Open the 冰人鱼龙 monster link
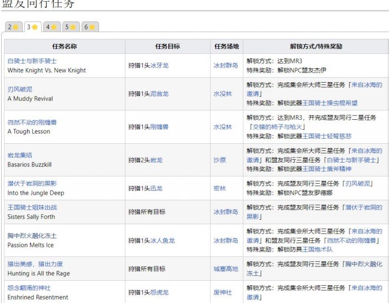This screenshot has height=303, width=389. coord(162,241)
